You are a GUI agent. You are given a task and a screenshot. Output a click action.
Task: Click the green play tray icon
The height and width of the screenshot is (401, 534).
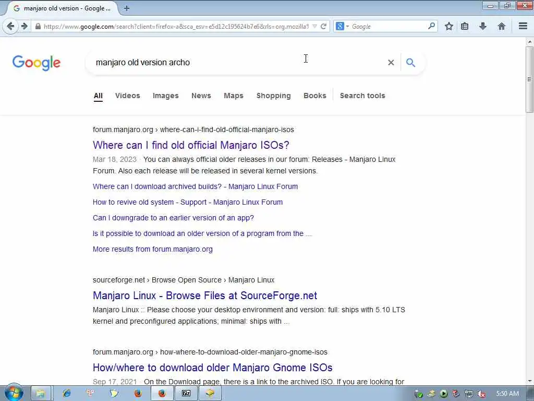click(443, 394)
